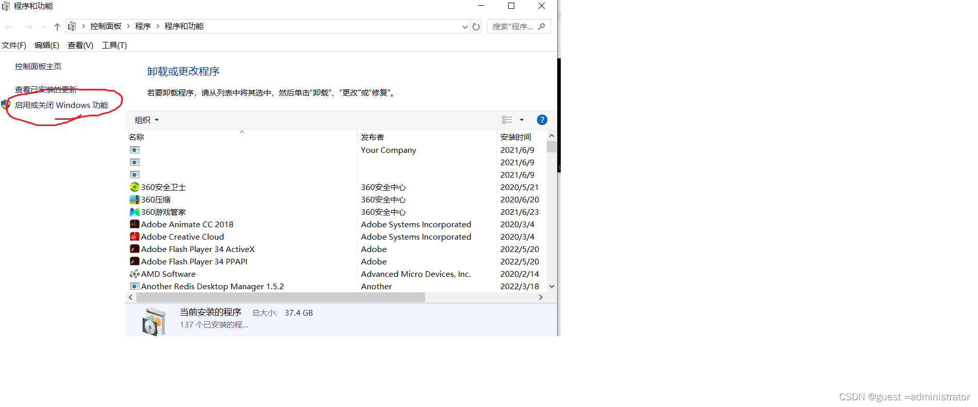Select Adobe Creative Cloud icon
This screenshot has width=978, height=407.
tap(135, 237)
